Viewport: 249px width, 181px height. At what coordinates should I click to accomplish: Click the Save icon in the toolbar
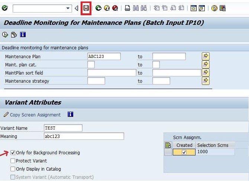[86, 8]
